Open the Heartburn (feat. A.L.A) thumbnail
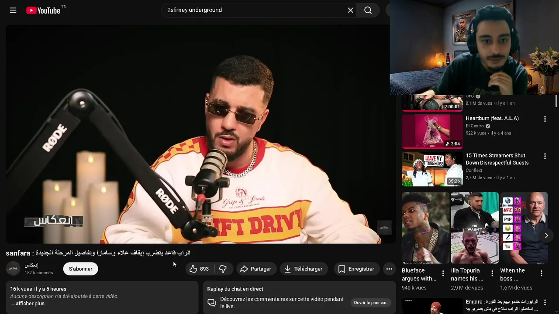The width and height of the screenshot is (559, 314). pos(432,132)
